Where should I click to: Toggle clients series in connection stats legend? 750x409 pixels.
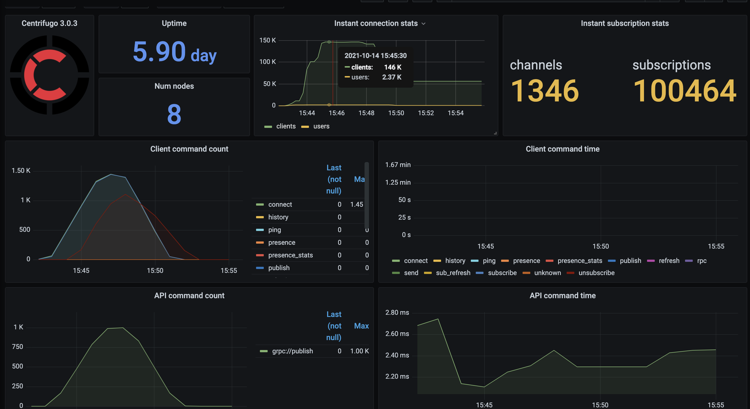pyautogui.click(x=286, y=126)
